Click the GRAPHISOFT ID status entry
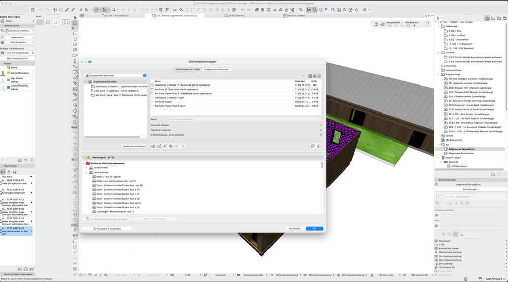 coord(496,279)
